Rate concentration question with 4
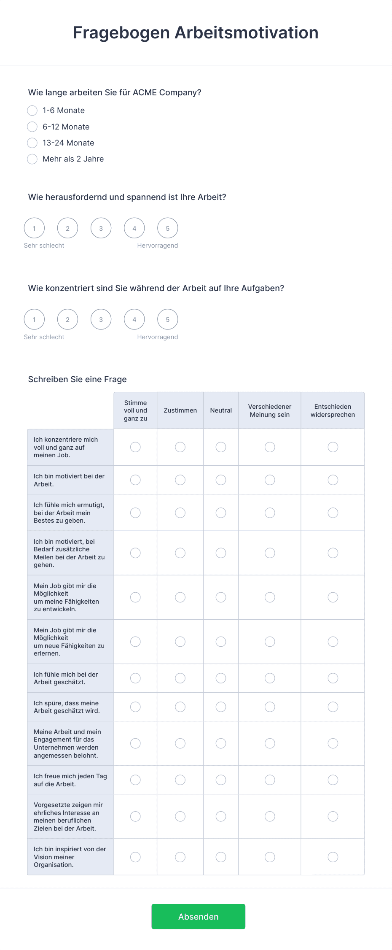 [x=134, y=319]
